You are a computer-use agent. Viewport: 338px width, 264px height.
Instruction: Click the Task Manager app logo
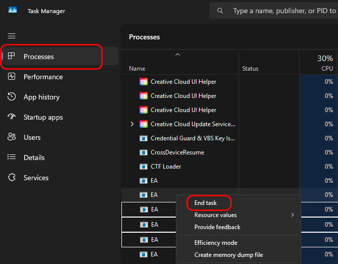(x=13, y=11)
